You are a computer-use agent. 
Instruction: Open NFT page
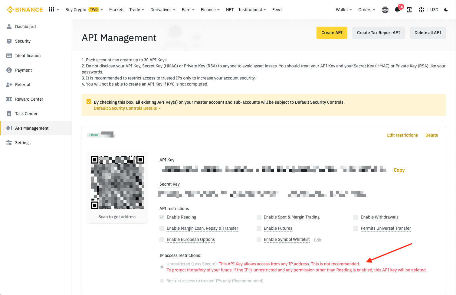coord(230,10)
